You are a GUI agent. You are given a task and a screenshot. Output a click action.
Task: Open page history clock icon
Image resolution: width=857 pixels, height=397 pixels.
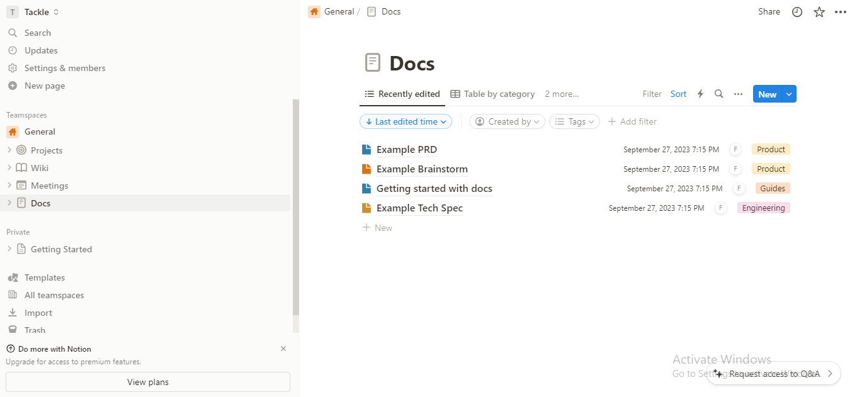point(797,12)
